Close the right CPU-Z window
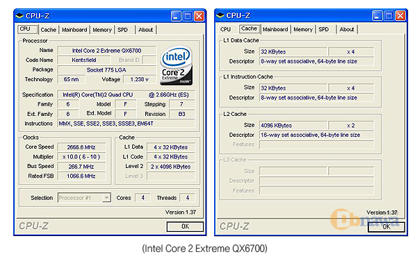417x259 pixels. (400, 16)
